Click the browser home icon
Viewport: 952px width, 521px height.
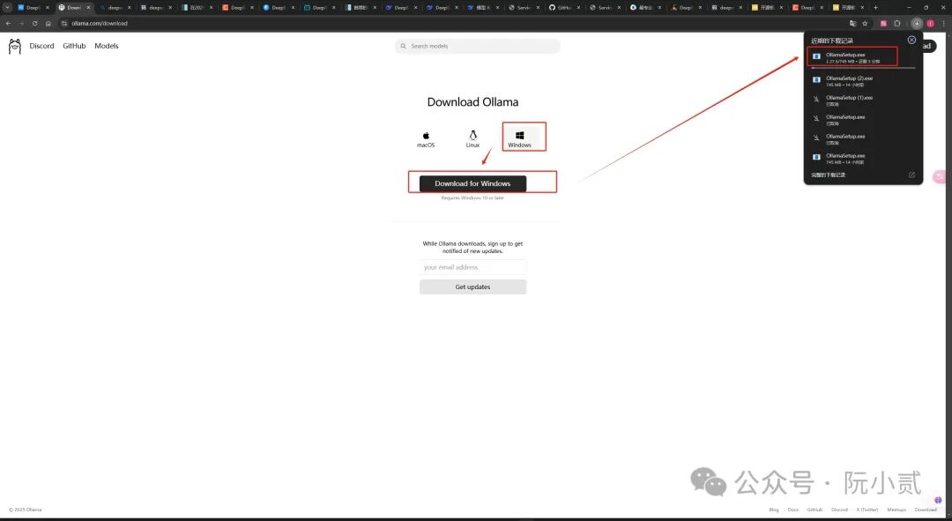[x=48, y=24]
